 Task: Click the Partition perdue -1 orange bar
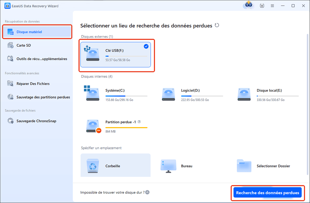pos(126,128)
